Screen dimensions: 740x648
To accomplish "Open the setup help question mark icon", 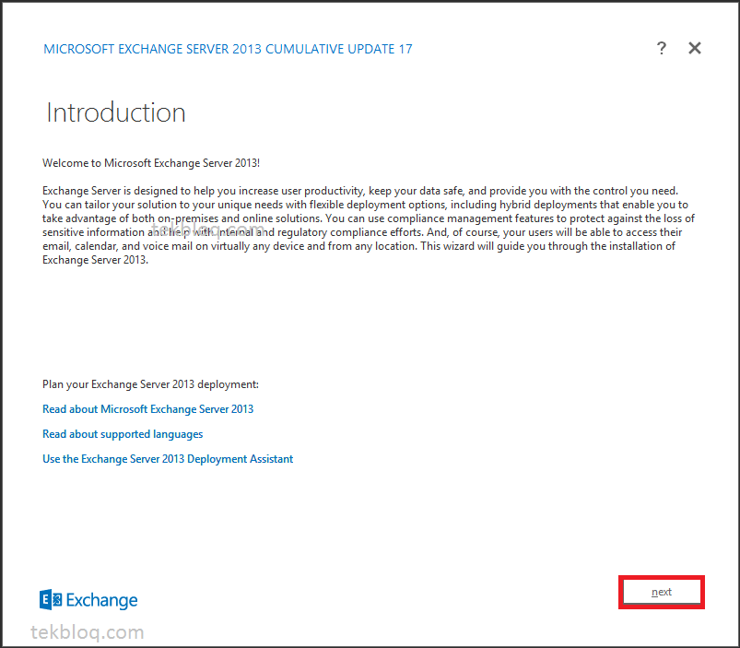I will (x=661, y=48).
